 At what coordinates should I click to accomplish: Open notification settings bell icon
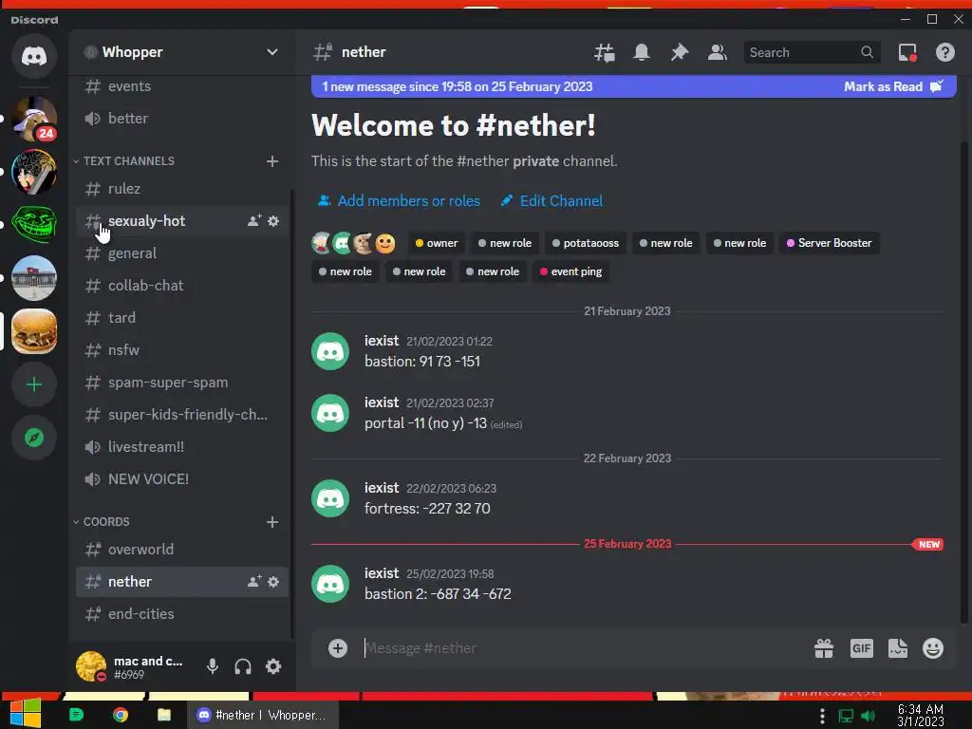click(x=642, y=53)
